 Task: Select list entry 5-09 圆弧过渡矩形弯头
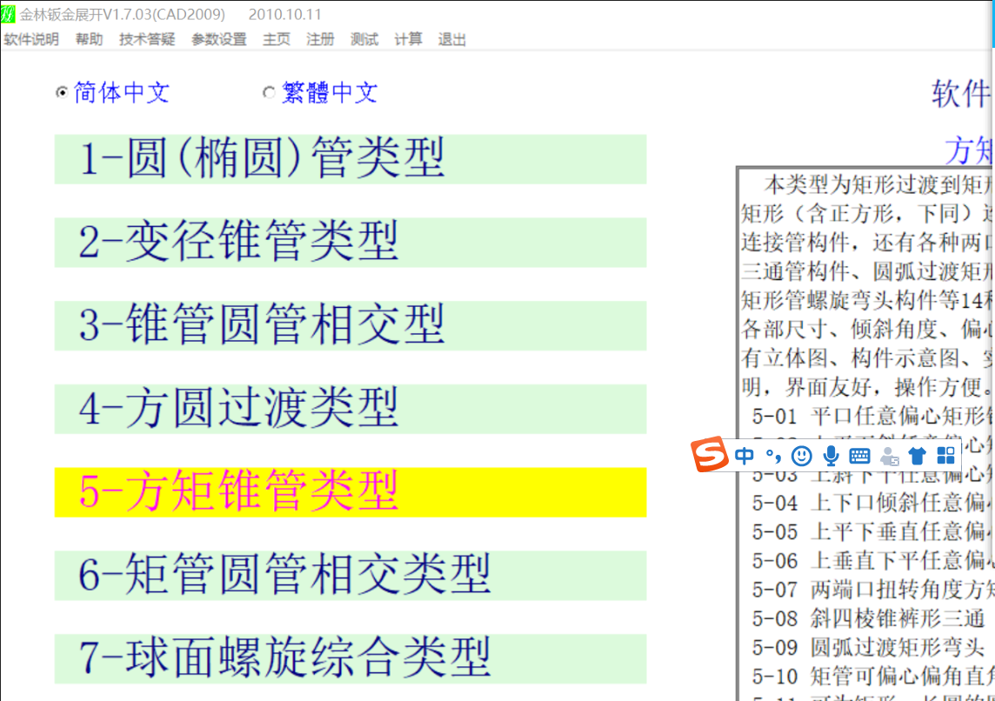click(868, 648)
